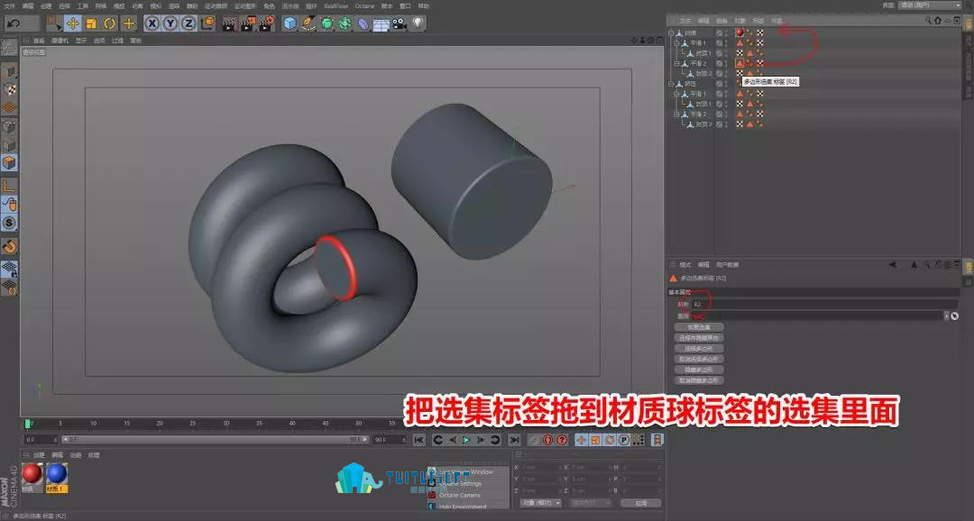Viewport: 974px width, 521px height.
Task: Enable Snap magnet icon in left sidebar
Action: pyautogui.click(x=9, y=246)
